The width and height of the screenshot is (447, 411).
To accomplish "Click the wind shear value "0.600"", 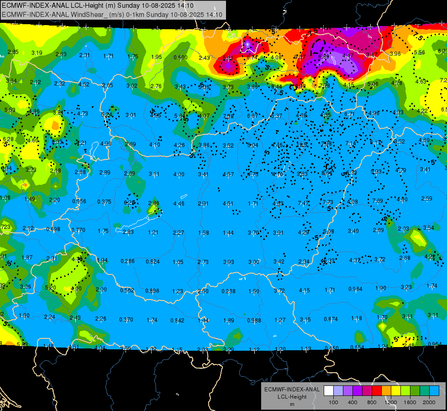I will click(180, 58).
